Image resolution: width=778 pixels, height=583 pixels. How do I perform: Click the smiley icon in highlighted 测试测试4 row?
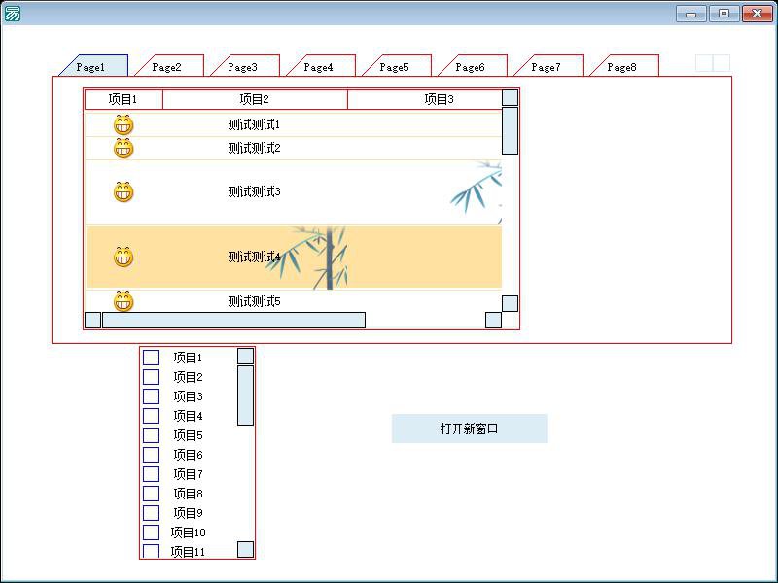124,257
